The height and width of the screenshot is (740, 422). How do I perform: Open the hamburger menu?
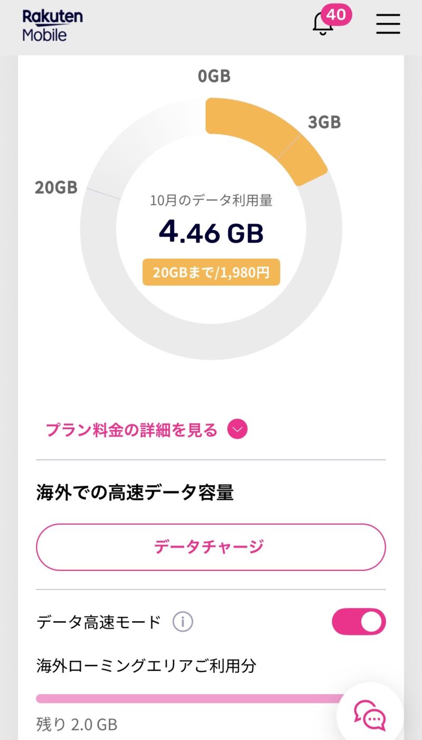388,24
